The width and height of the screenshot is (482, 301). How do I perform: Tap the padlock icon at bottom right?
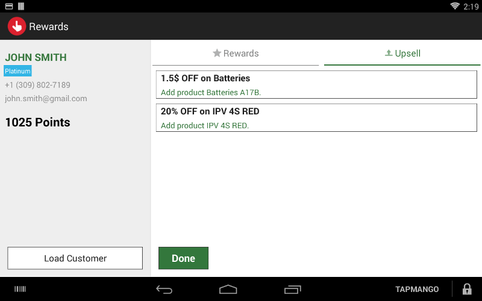(466, 290)
